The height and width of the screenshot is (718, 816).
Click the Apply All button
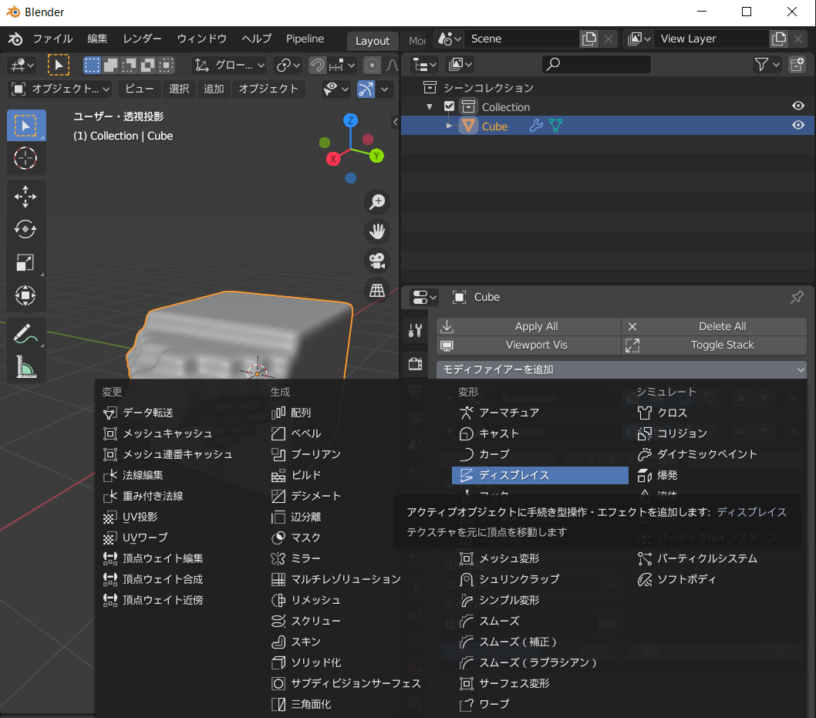(529, 326)
